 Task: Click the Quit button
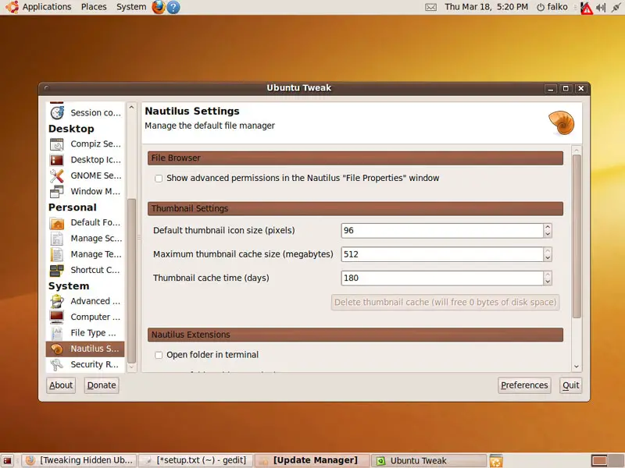click(571, 385)
